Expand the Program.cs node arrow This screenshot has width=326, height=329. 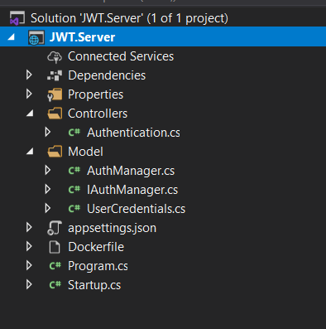[x=29, y=266]
